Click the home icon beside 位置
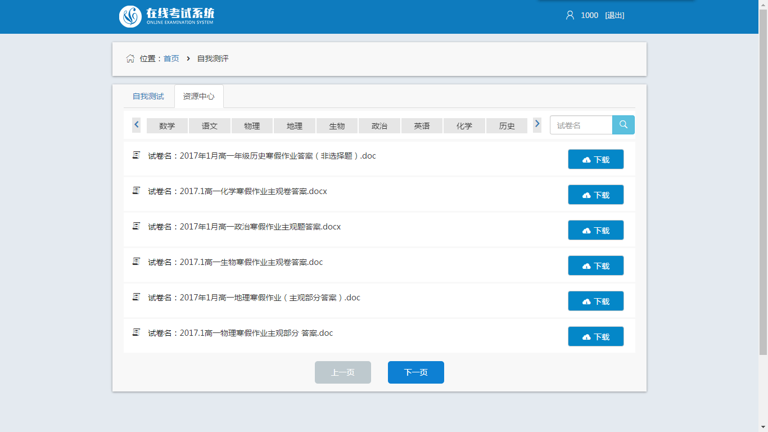 [130, 58]
